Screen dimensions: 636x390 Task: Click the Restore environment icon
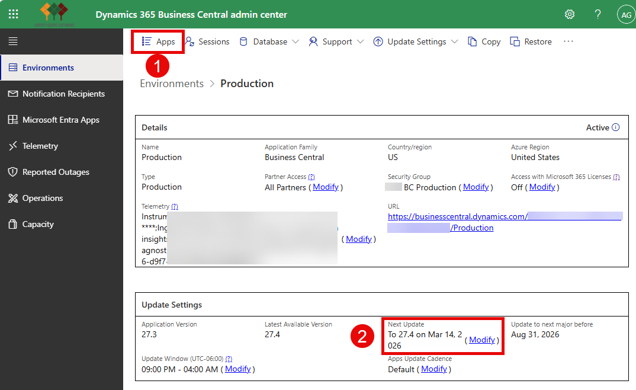tap(530, 41)
